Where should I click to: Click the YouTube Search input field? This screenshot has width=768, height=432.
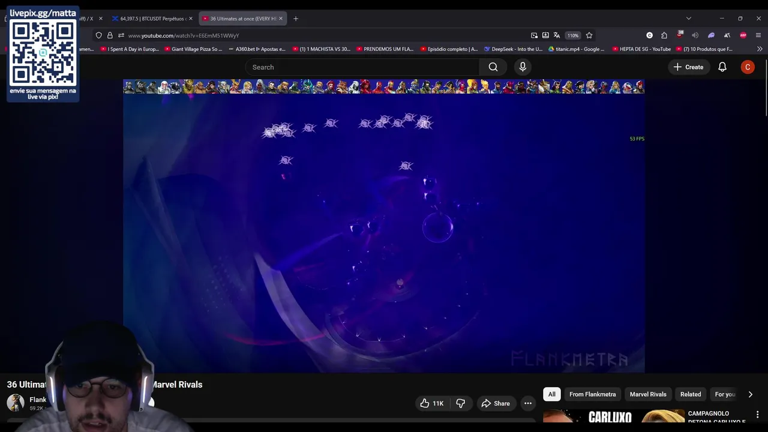click(x=362, y=67)
